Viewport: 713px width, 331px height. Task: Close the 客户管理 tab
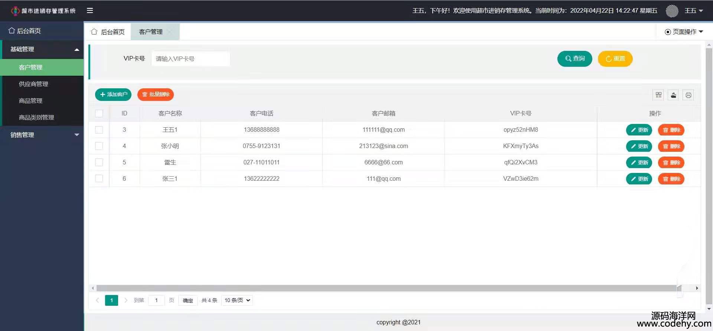[x=170, y=32]
